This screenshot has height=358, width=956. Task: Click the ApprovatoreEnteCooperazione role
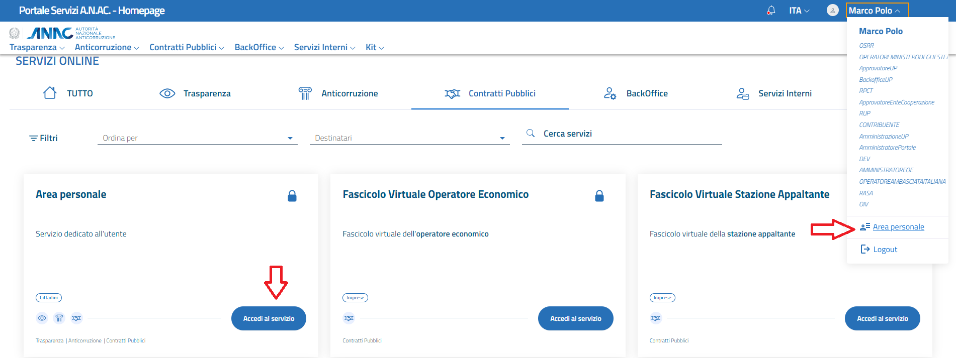897,102
